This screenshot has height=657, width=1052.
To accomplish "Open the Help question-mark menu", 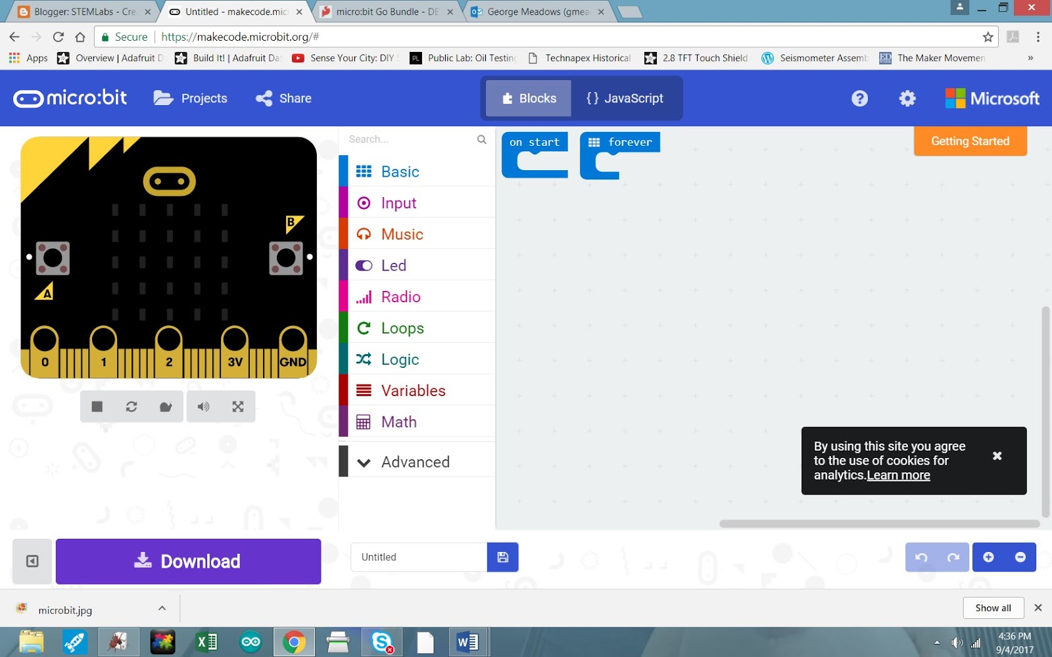I will tap(859, 98).
